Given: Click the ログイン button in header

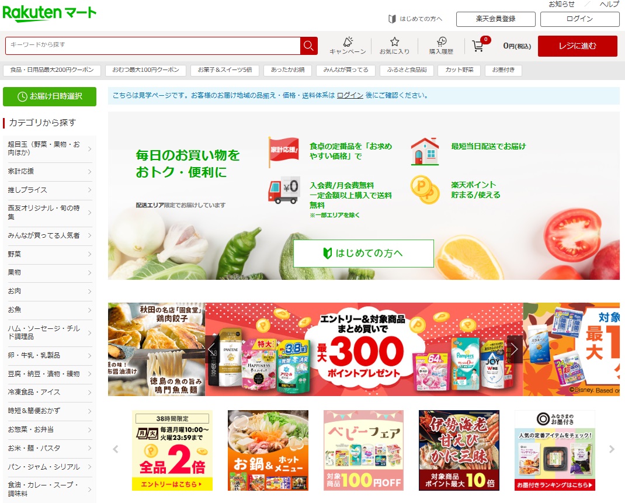Looking at the screenshot, I should [x=579, y=19].
